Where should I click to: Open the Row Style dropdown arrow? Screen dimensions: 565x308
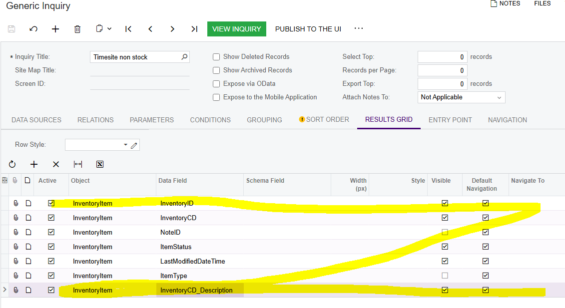click(125, 145)
